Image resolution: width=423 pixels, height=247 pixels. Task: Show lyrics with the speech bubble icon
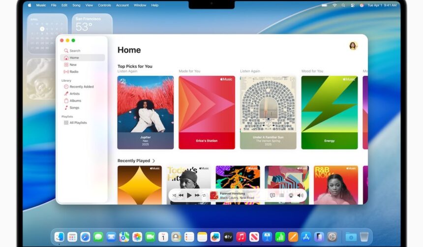pyautogui.click(x=272, y=195)
